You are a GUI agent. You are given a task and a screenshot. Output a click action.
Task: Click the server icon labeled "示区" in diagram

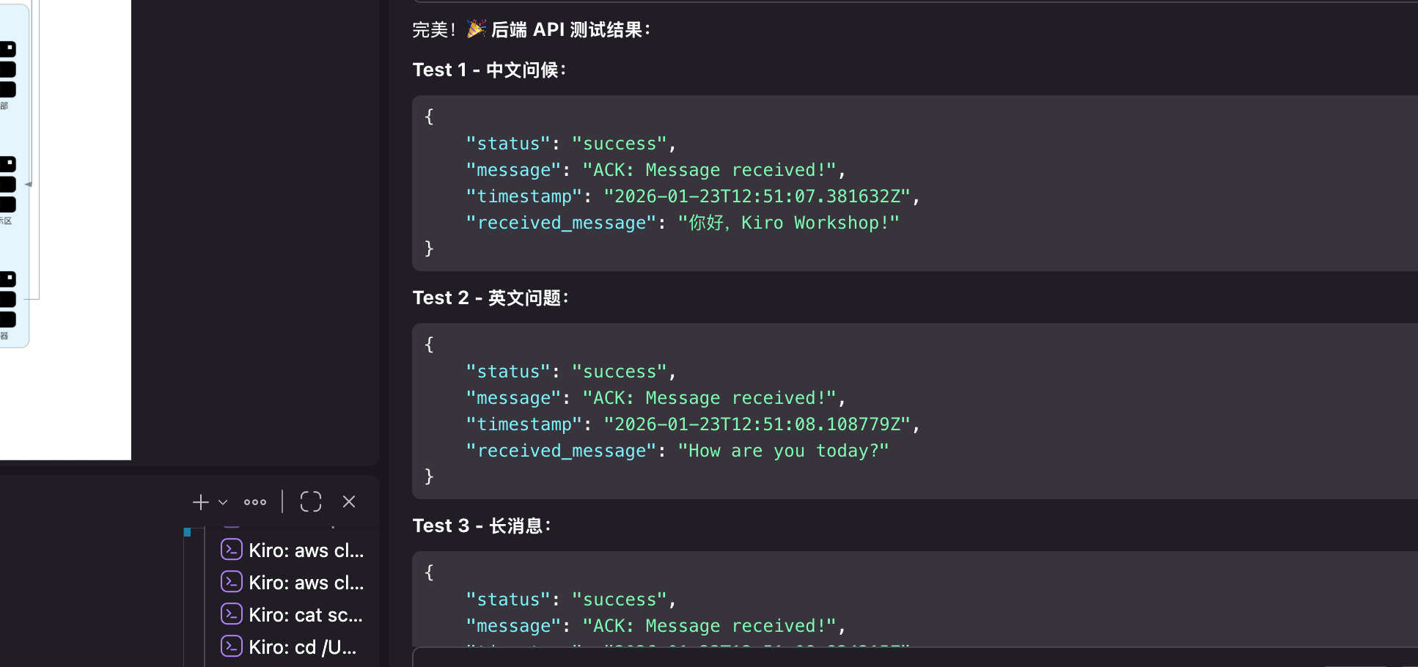(7, 184)
